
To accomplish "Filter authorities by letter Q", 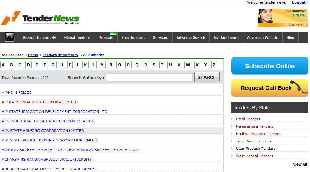I will (137, 65).
